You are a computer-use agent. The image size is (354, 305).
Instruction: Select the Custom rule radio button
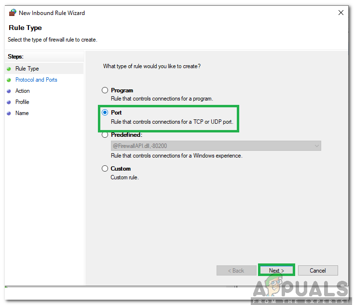(x=105, y=169)
